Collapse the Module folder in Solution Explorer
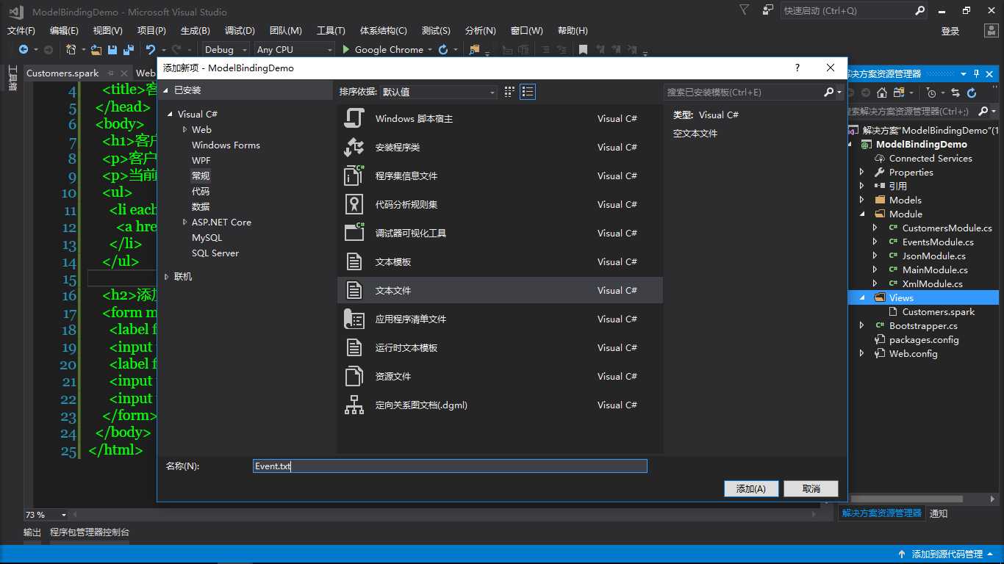Screen dimensions: 1004x564 862,214
